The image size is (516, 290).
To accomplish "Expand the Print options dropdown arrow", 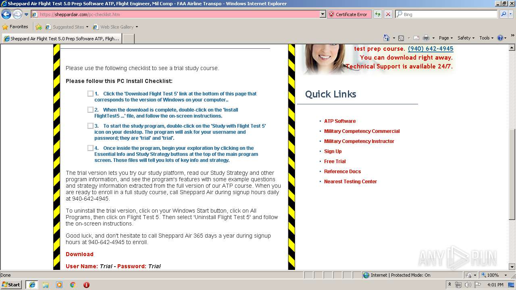I will pyautogui.click(x=433, y=38).
